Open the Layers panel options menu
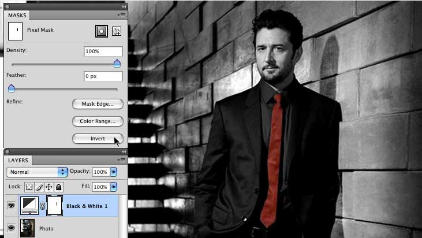Viewport: 422px width, 238px height. 122,160
